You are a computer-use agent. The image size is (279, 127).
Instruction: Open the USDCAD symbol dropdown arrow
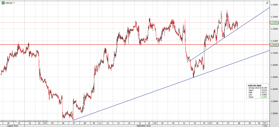pos(14,3)
